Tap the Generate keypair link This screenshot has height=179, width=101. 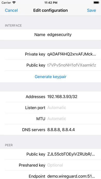pos(50,77)
